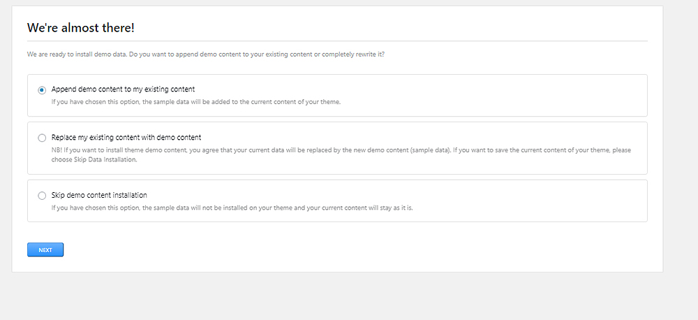Click 'choose Skip Data Installation' in the warning note

coord(105,159)
